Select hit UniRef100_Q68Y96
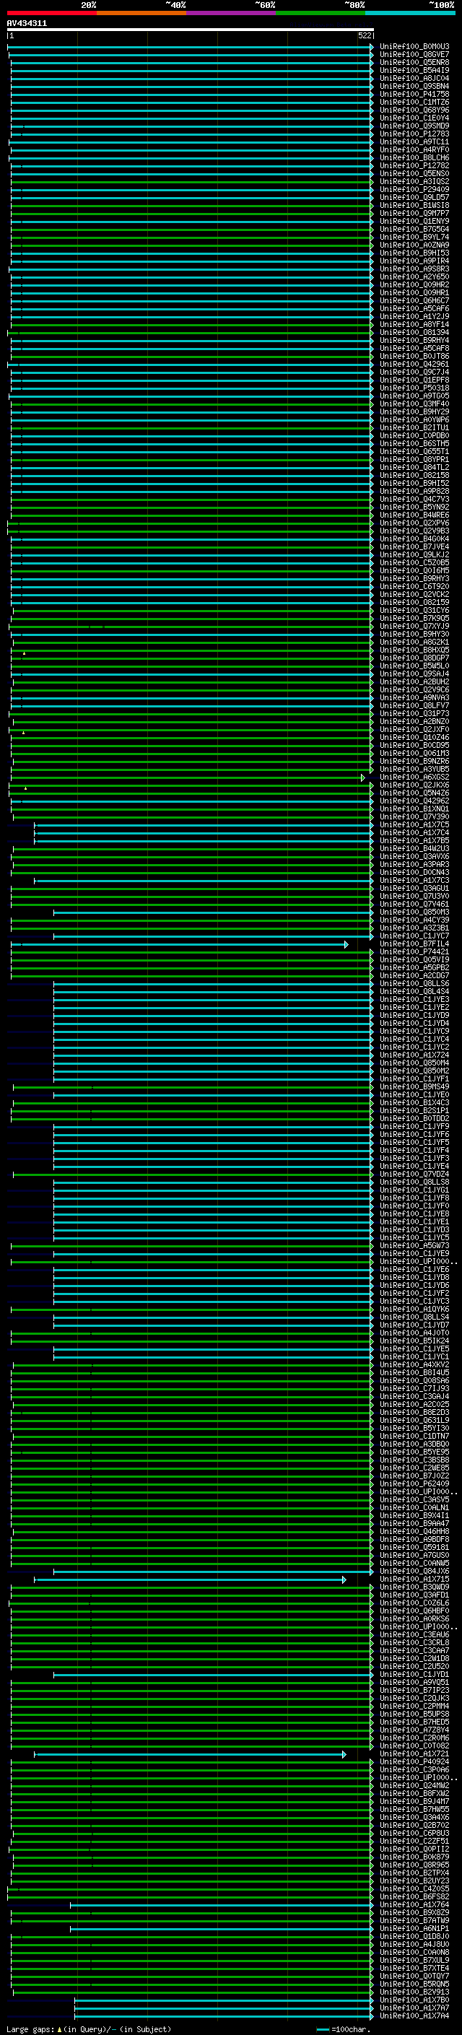Image resolution: width=462 pixels, height=2035 pixels. pos(414,110)
